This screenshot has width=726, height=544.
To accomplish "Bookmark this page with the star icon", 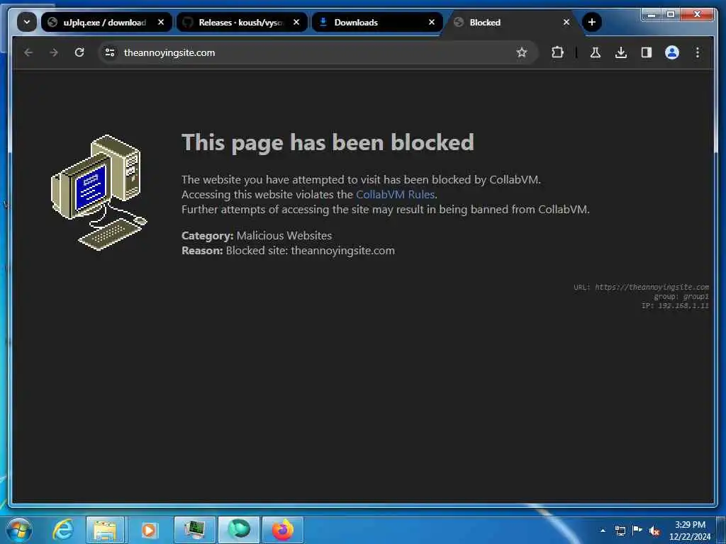I will click(522, 52).
